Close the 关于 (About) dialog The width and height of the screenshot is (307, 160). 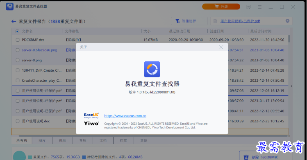(221, 47)
